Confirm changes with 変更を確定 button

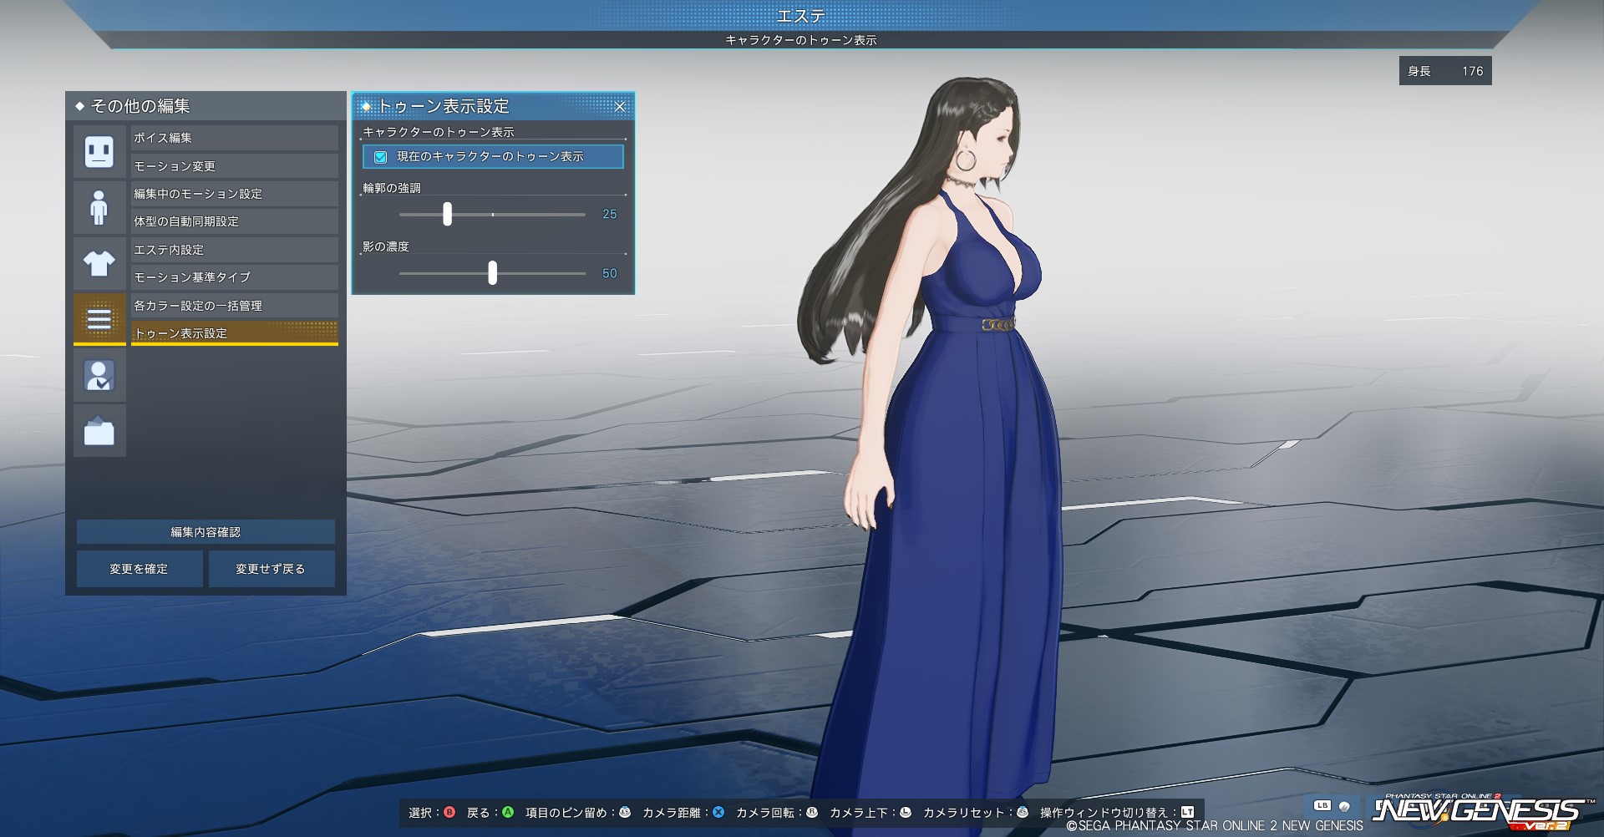pyautogui.click(x=140, y=569)
